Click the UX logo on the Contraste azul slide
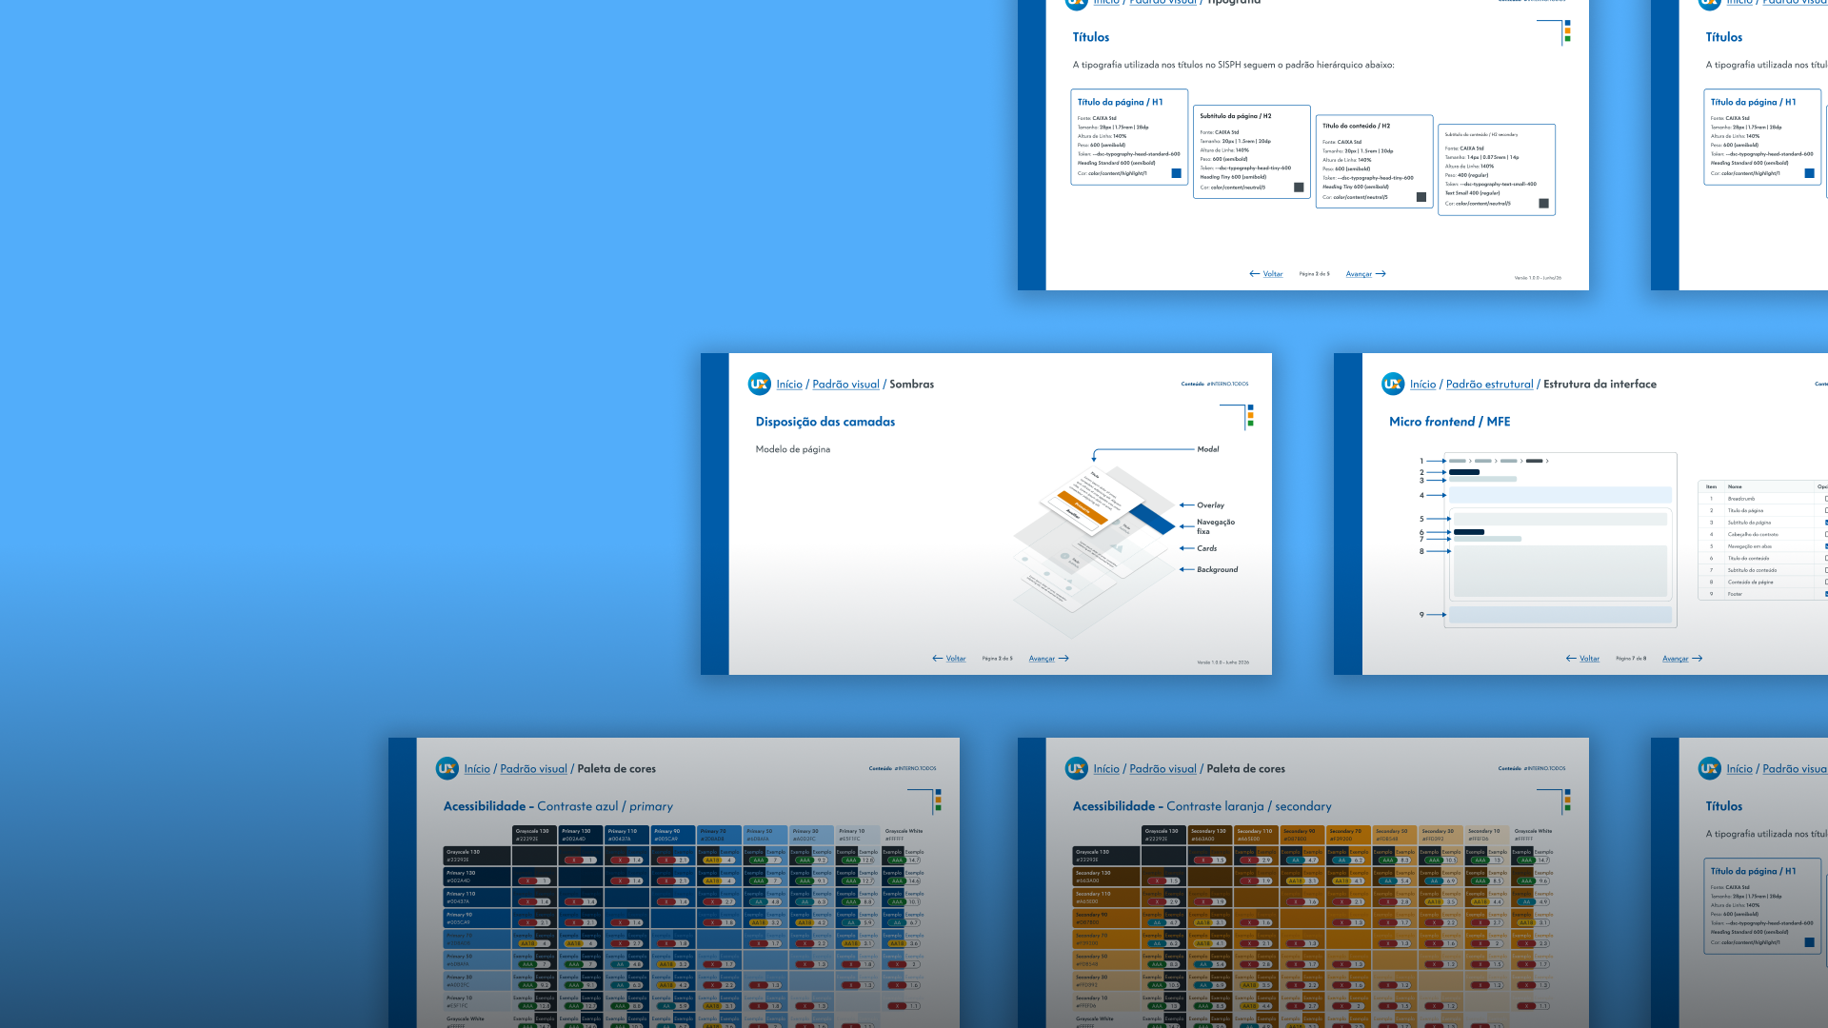Viewport: 1828px width, 1028px height. [x=447, y=768]
